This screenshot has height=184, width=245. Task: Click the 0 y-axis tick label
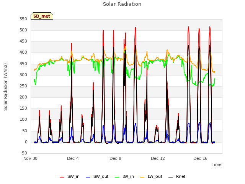point(26,142)
